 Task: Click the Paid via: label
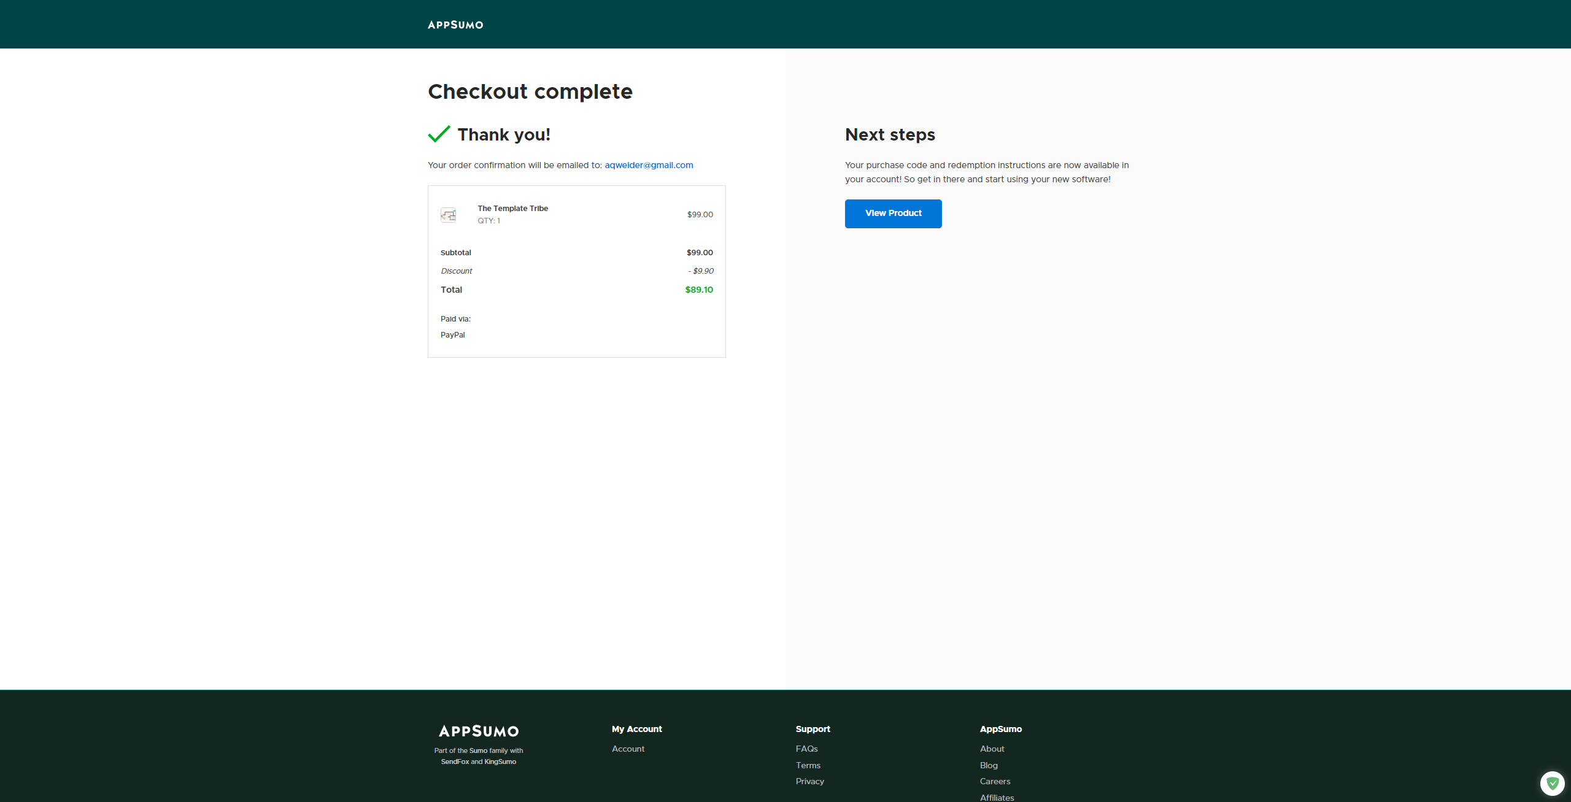(455, 319)
